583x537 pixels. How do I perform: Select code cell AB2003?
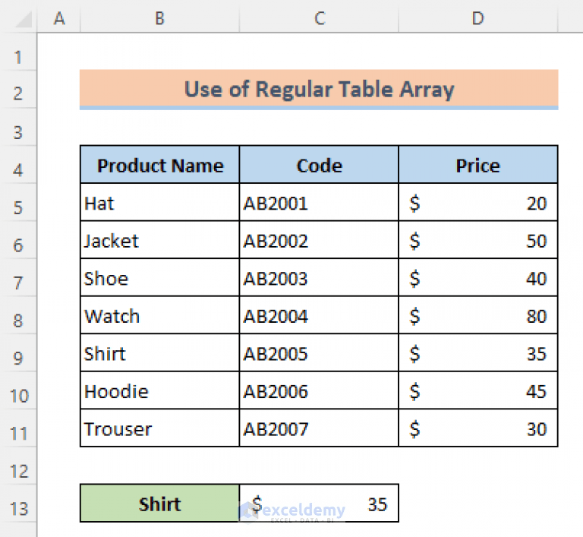(319, 278)
